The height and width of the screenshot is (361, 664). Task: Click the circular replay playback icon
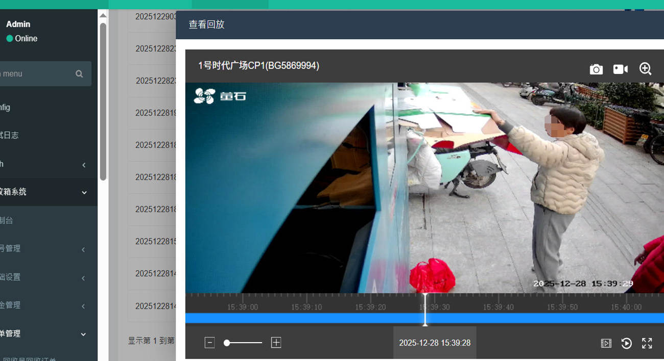[x=626, y=343]
